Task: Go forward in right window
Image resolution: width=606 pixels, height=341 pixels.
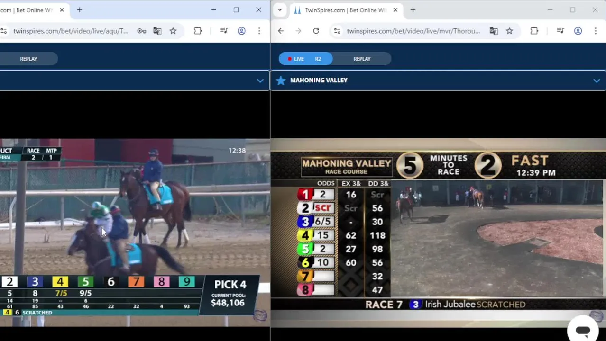Action: 298,31
